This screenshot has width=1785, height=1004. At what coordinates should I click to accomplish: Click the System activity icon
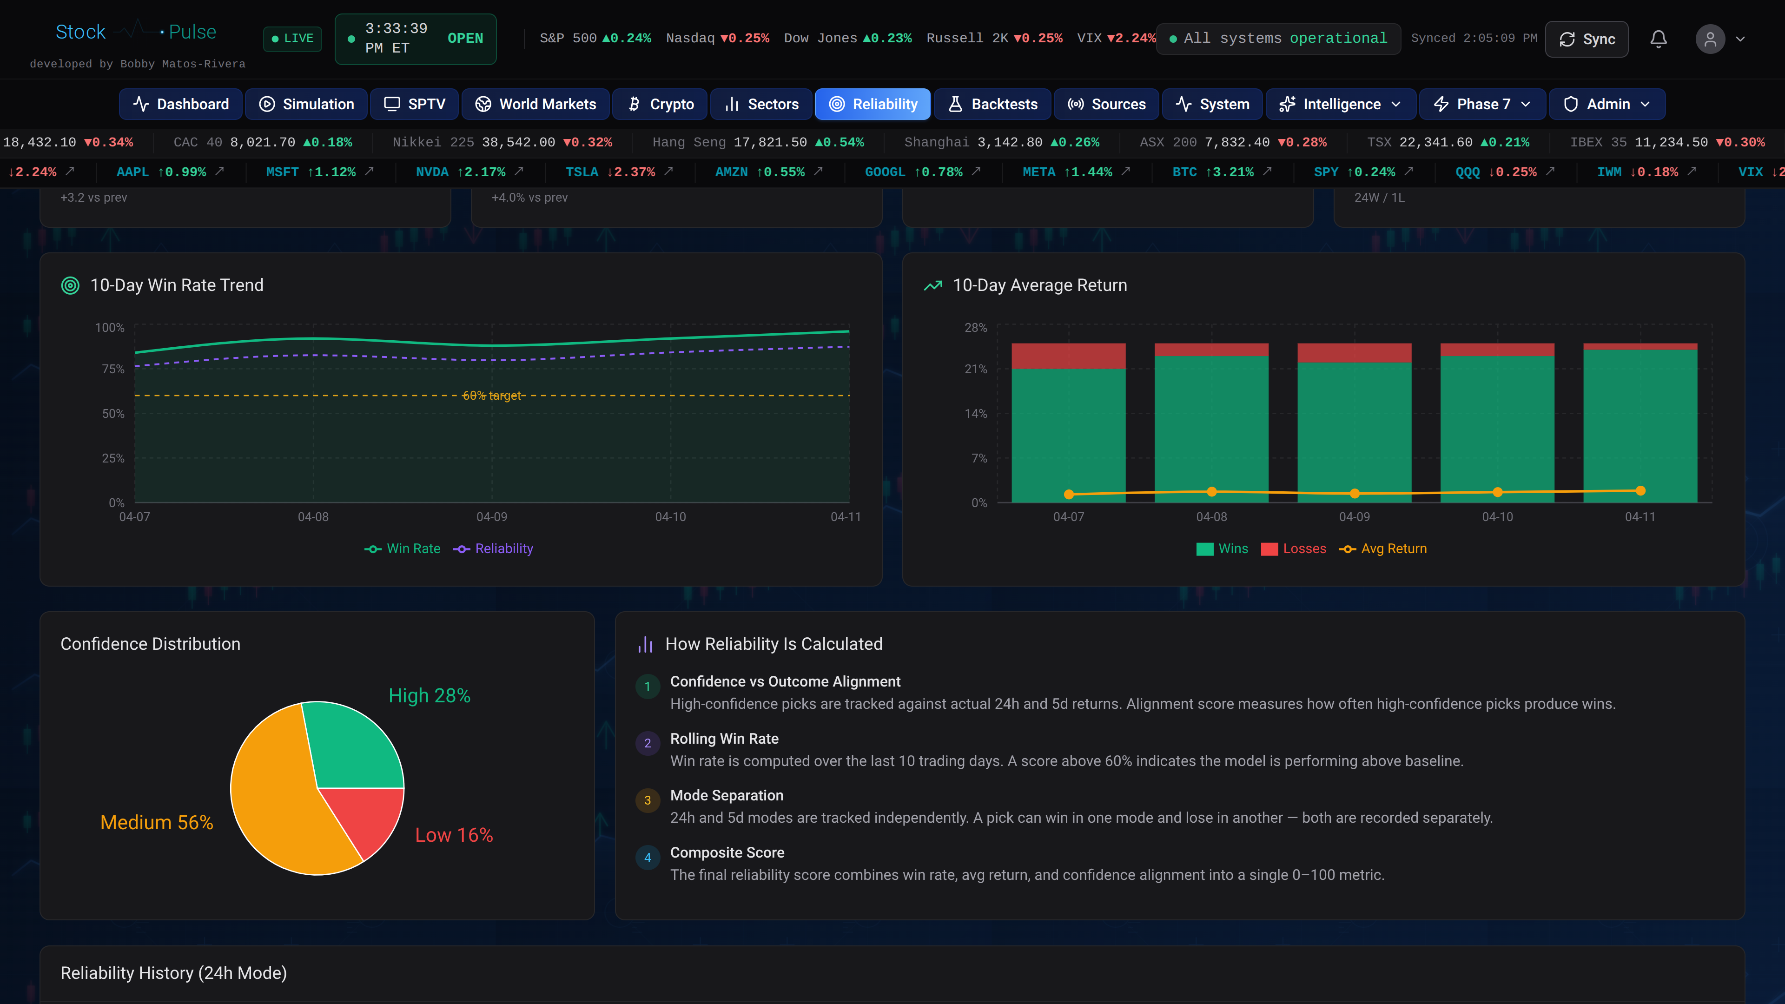pyautogui.click(x=1184, y=104)
